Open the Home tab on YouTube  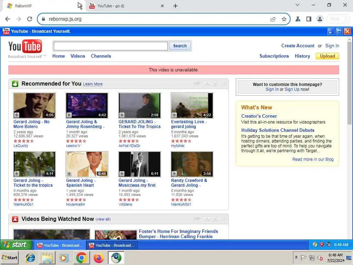59,56
